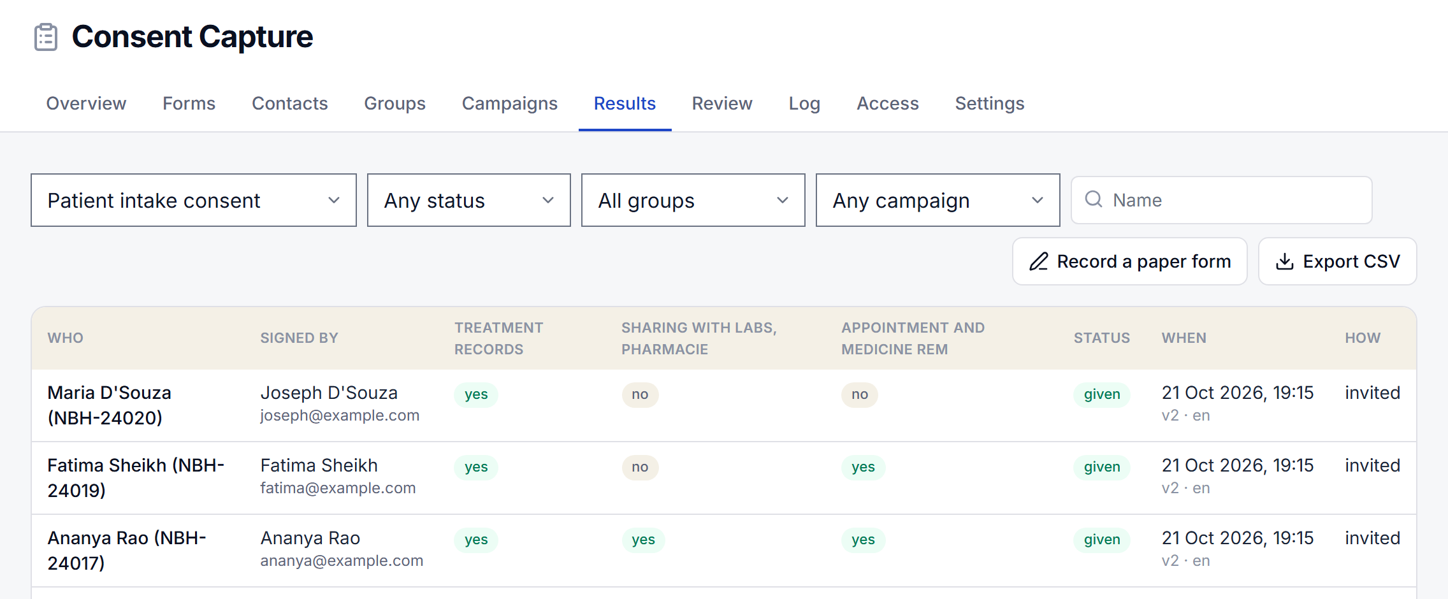Click the HOW column header
Viewport: 1448px width, 599px height.
coord(1363,338)
